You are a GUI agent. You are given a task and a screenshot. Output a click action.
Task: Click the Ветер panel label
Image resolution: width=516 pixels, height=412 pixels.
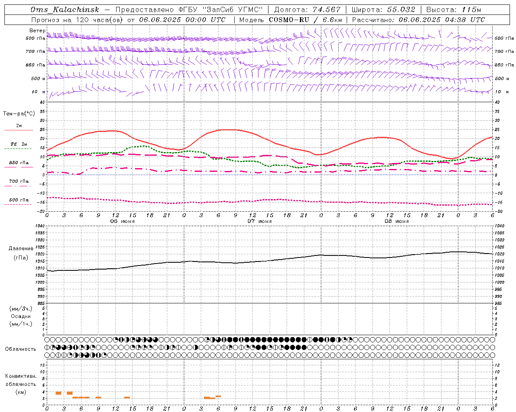pos(37,31)
